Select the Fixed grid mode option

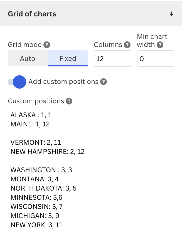coord(68,59)
